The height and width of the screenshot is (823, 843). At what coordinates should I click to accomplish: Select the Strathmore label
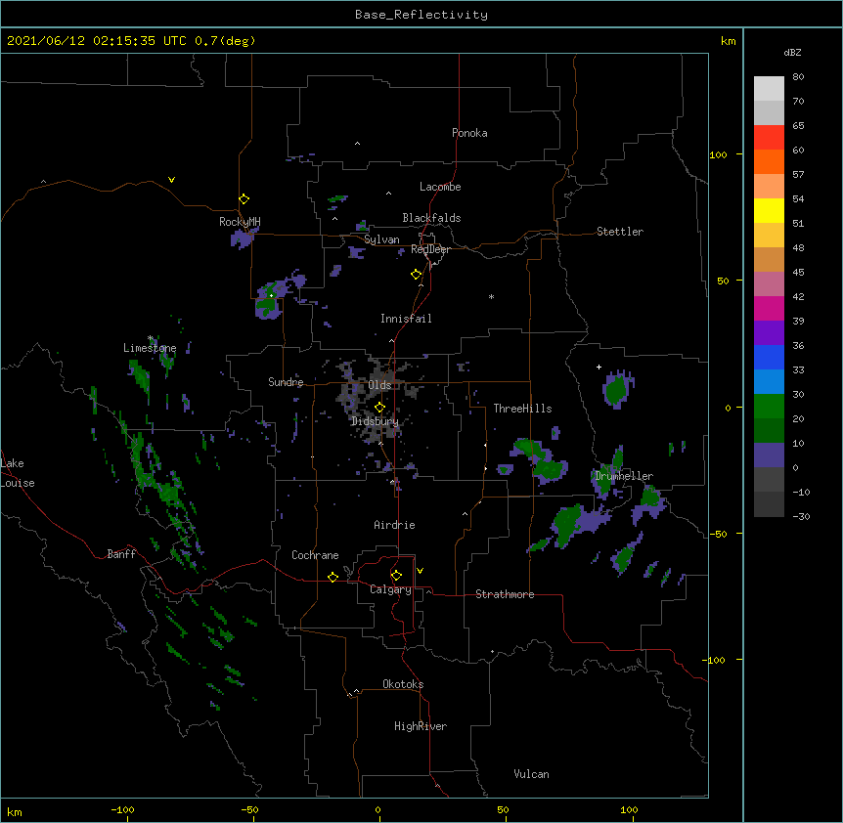505,594
